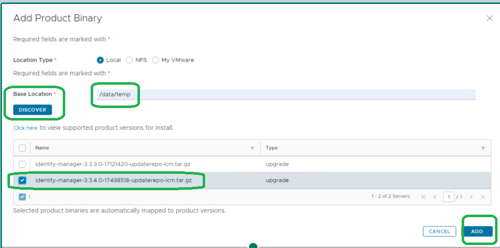This screenshot has height=248, width=500.
Task: Tick the select-all checkbox in table header
Action: 22,148
